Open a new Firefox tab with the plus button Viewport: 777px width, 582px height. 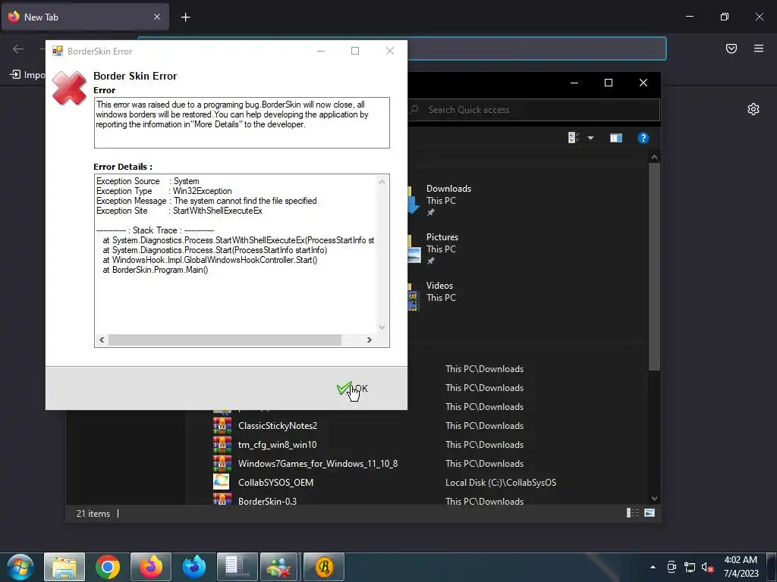pos(185,17)
